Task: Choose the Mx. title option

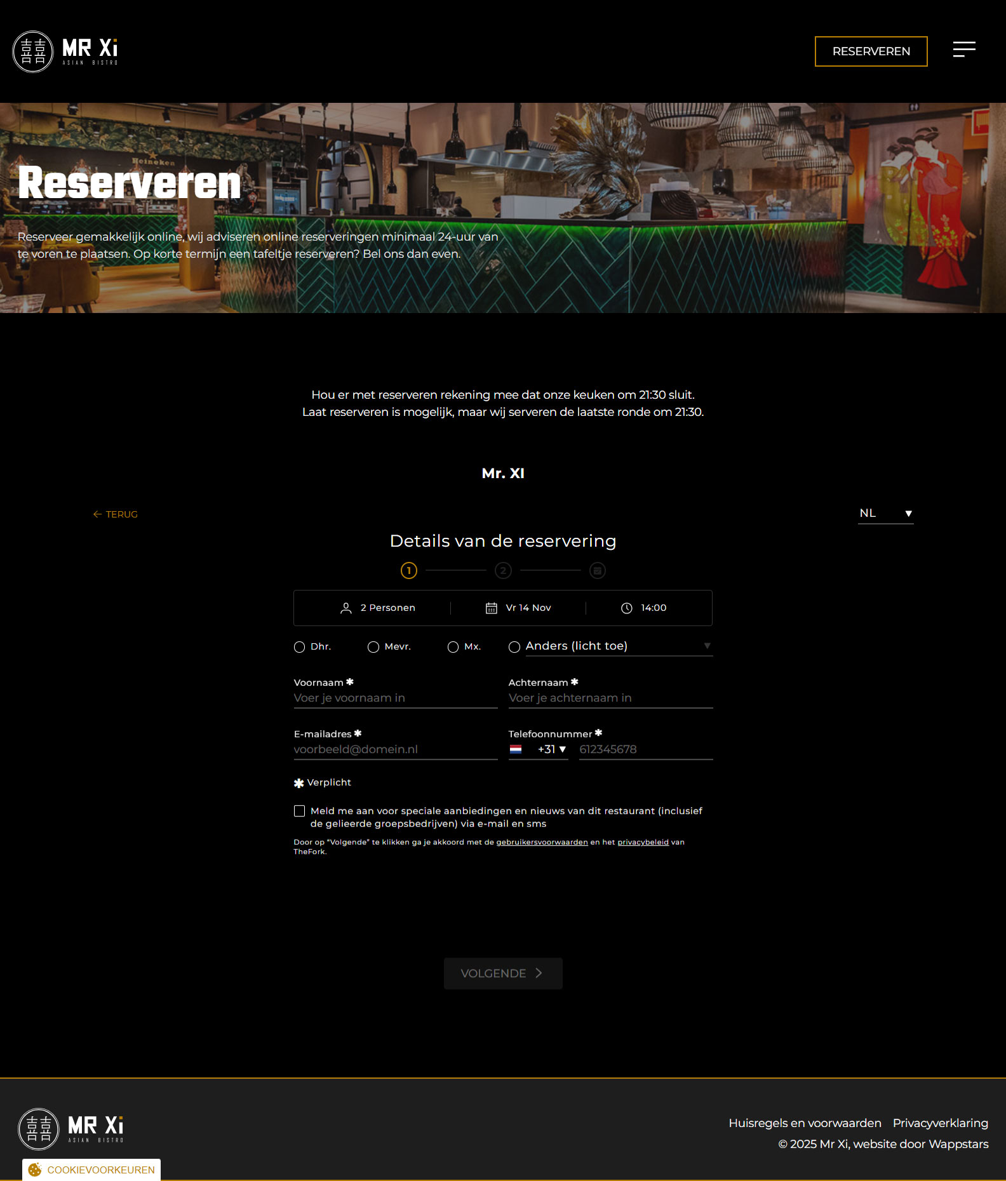Action: pyautogui.click(x=453, y=647)
